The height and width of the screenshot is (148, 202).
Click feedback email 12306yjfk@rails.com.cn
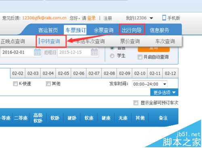click(44, 18)
